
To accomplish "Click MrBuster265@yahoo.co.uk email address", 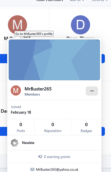I will coord(57,169).
